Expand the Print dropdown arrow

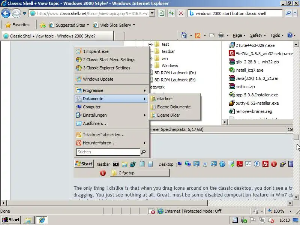tap(228, 35)
